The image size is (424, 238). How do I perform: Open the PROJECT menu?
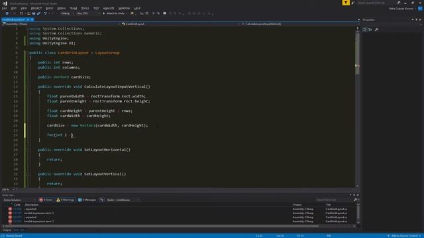coord(36,9)
